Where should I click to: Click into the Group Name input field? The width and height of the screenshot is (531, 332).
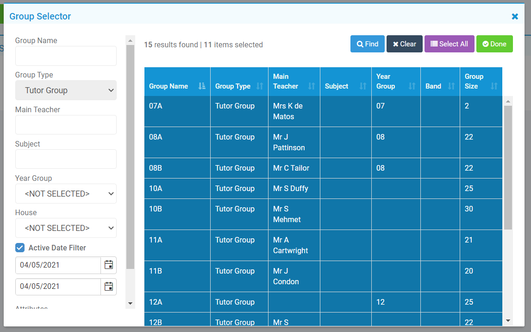tap(66, 56)
